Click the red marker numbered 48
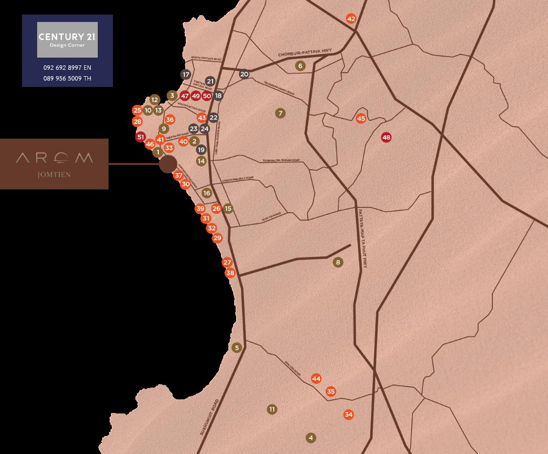The height and width of the screenshot is (454, 548). [x=386, y=138]
